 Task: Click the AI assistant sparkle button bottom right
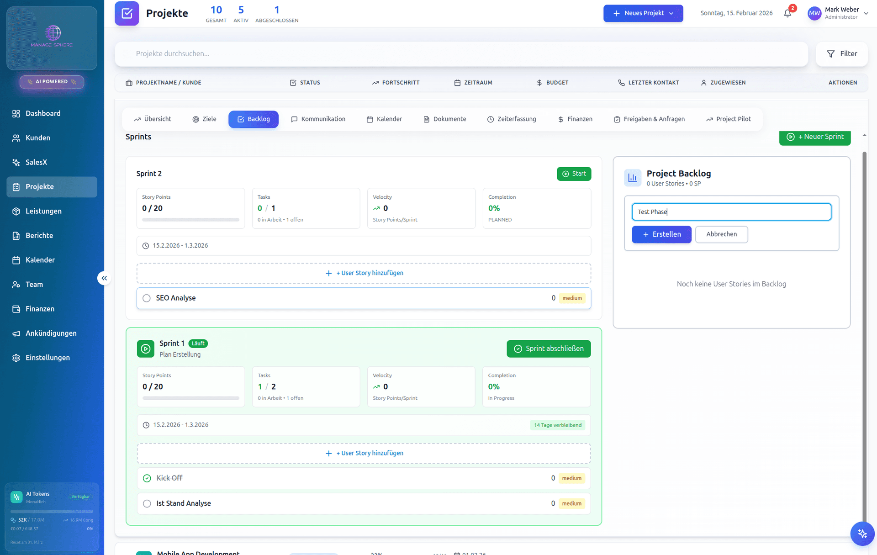(862, 534)
